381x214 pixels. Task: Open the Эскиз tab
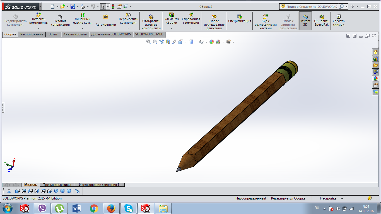[x=53, y=34]
